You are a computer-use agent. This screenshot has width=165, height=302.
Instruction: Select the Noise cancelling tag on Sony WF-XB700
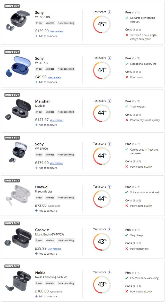[x=66, y=69]
